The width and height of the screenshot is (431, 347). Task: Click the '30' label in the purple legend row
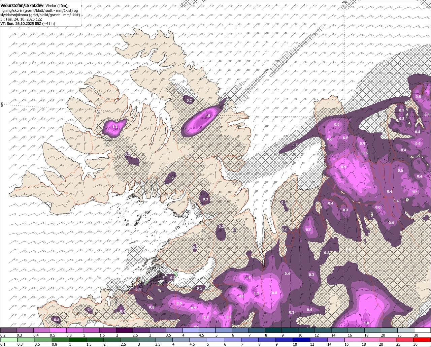[x=416, y=335]
